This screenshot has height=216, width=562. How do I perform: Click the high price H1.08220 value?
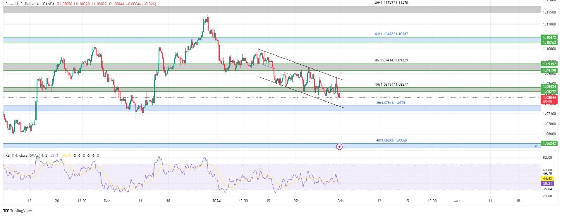(x=82, y=4)
